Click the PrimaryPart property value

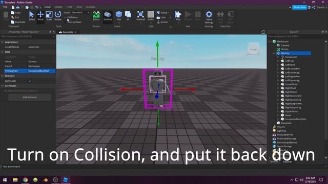click(42, 71)
